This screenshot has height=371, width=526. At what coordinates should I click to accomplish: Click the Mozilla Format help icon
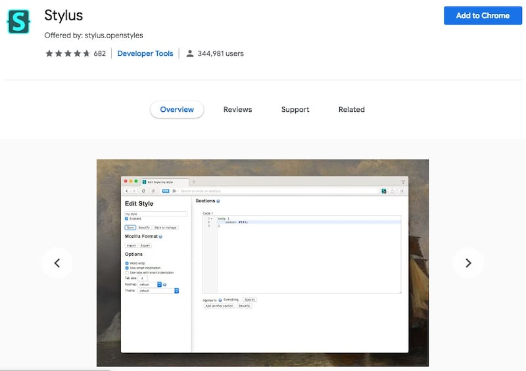pyautogui.click(x=160, y=236)
